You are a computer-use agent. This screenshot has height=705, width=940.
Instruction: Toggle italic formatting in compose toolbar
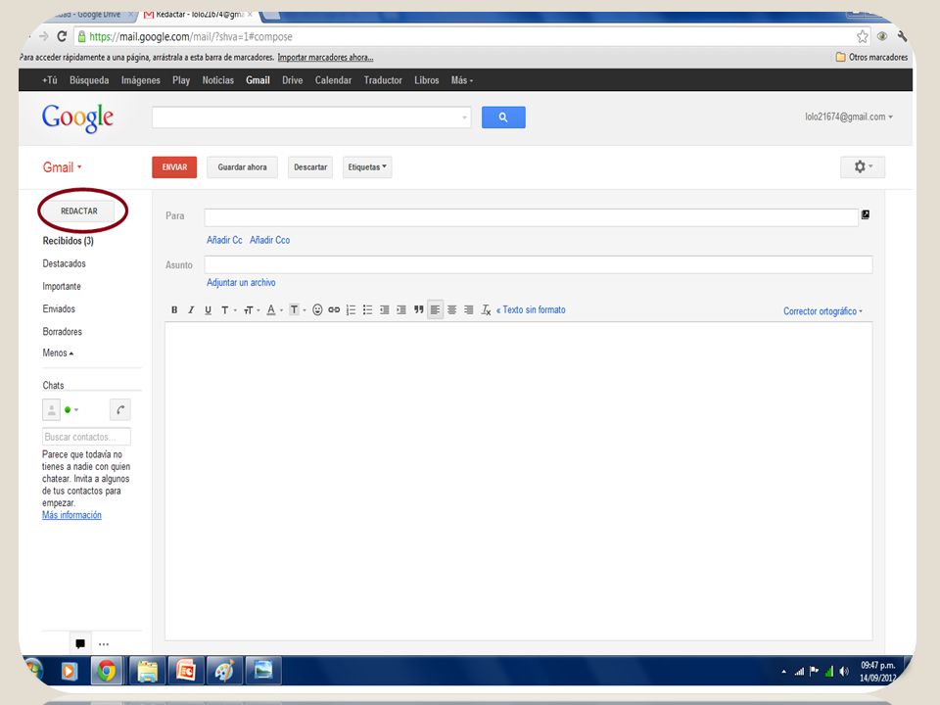tap(191, 310)
